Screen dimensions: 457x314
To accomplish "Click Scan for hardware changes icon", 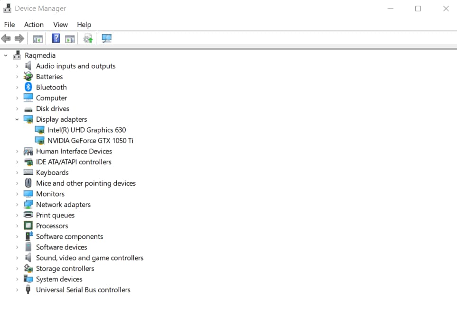I will click(x=107, y=39).
